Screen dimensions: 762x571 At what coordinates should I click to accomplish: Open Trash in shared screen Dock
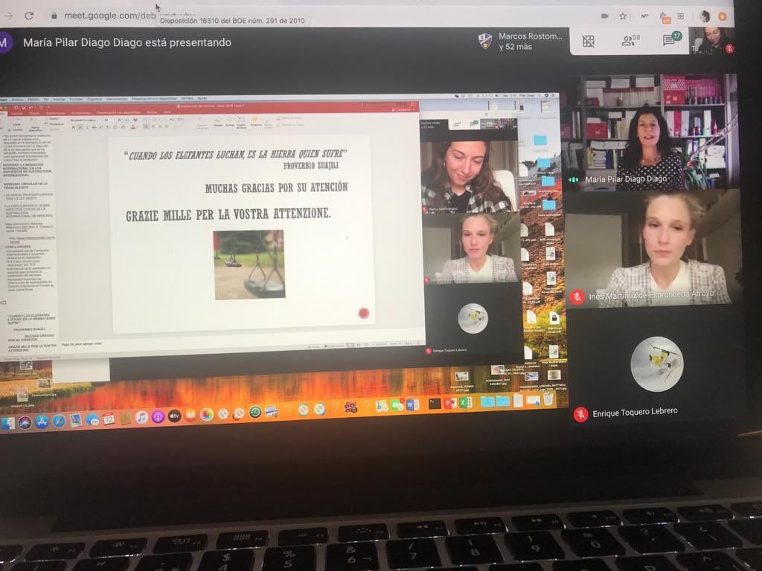pyautogui.click(x=548, y=399)
